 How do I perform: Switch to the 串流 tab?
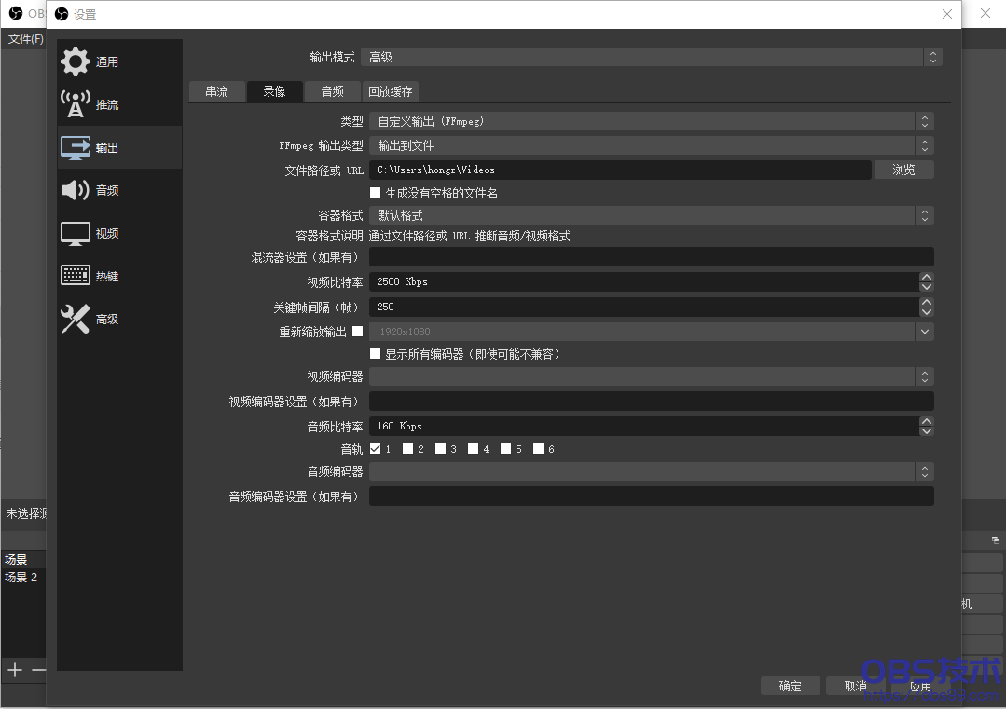217,91
